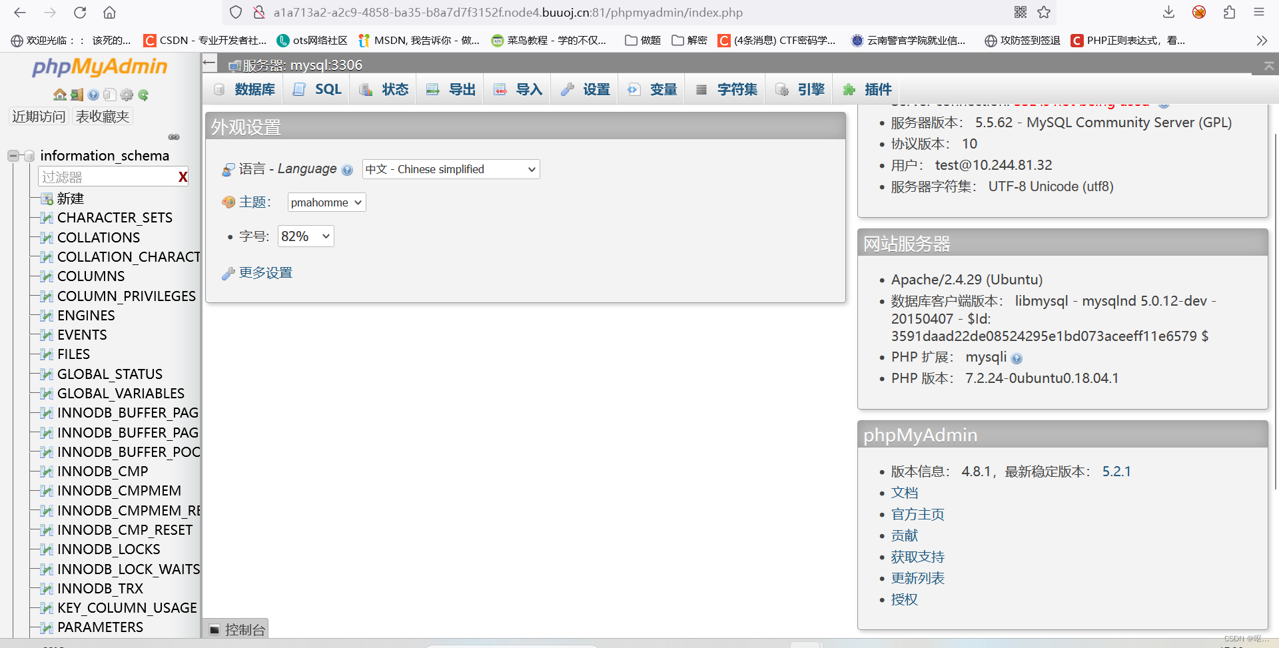Click the table icon beside CHARACTER_SETS
1279x648 pixels.
pyautogui.click(x=47, y=218)
